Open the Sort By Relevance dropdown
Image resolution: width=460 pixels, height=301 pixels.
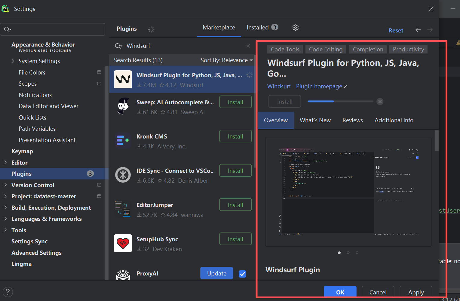tap(227, 60)
